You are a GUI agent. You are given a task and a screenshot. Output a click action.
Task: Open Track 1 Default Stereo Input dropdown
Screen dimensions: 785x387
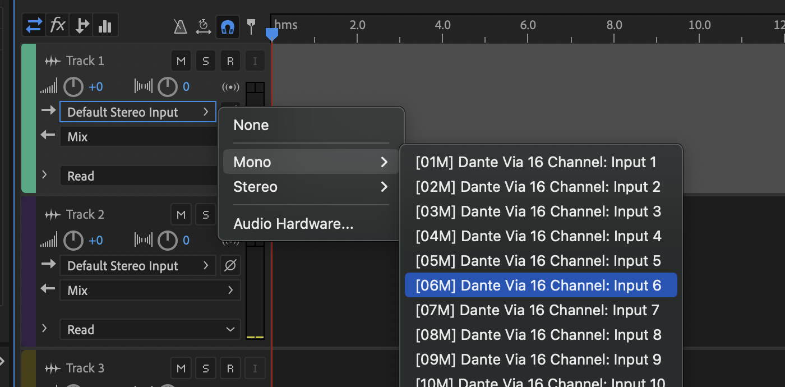[x=138, y=112]
